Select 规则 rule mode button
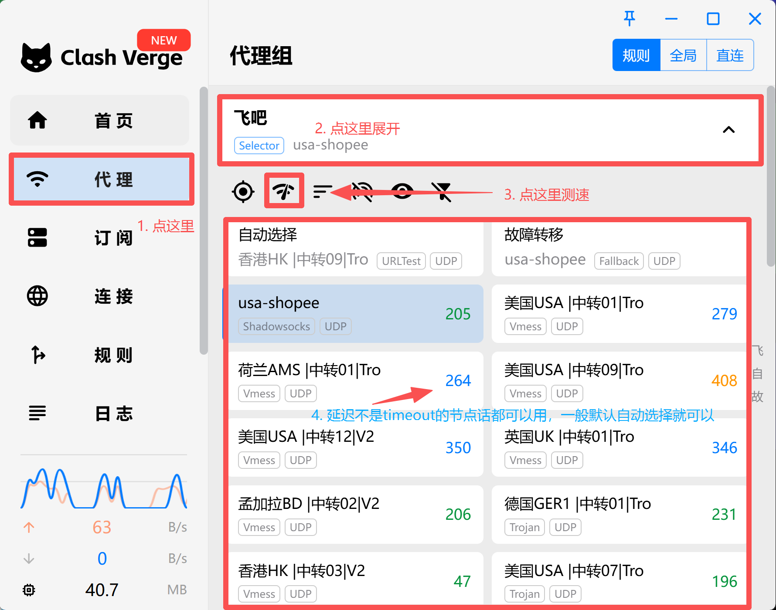Screen dimensions: 776x610 point(636,55)
